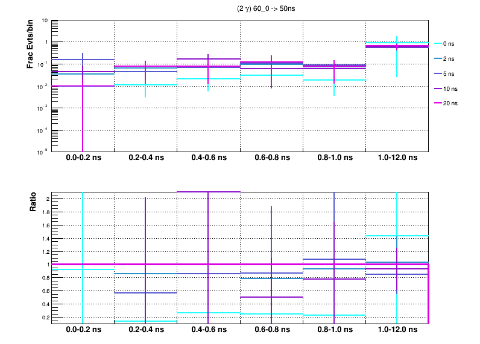Screen dimensions: 480x344
Task: Click the "20 ns" legend text label
Action: pos(450,103)
